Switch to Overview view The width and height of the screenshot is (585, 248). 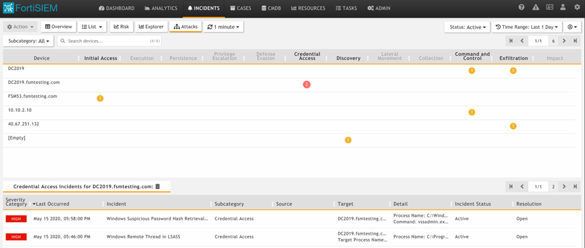tap(59, 27)
